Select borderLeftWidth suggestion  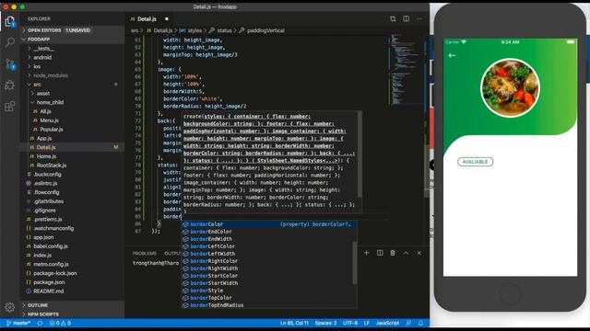(268, 254)
